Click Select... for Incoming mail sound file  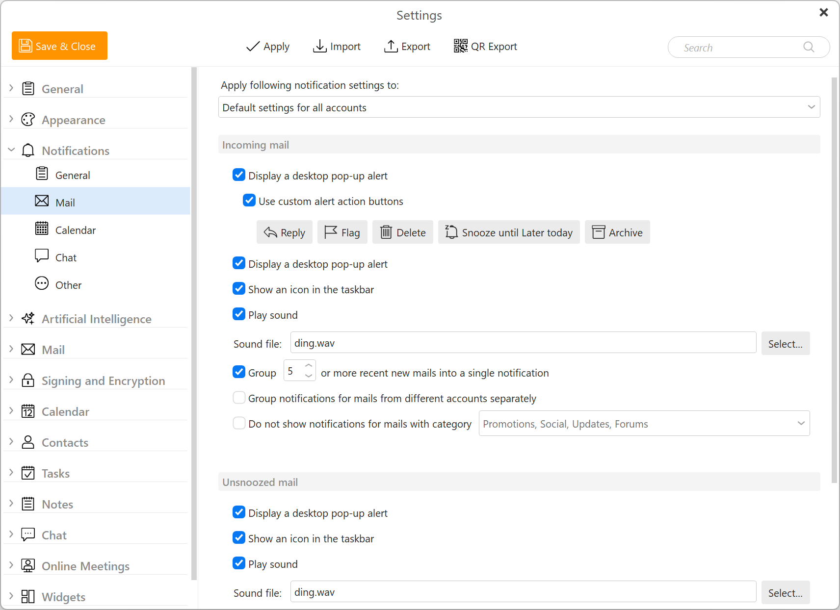coord(786,343)
